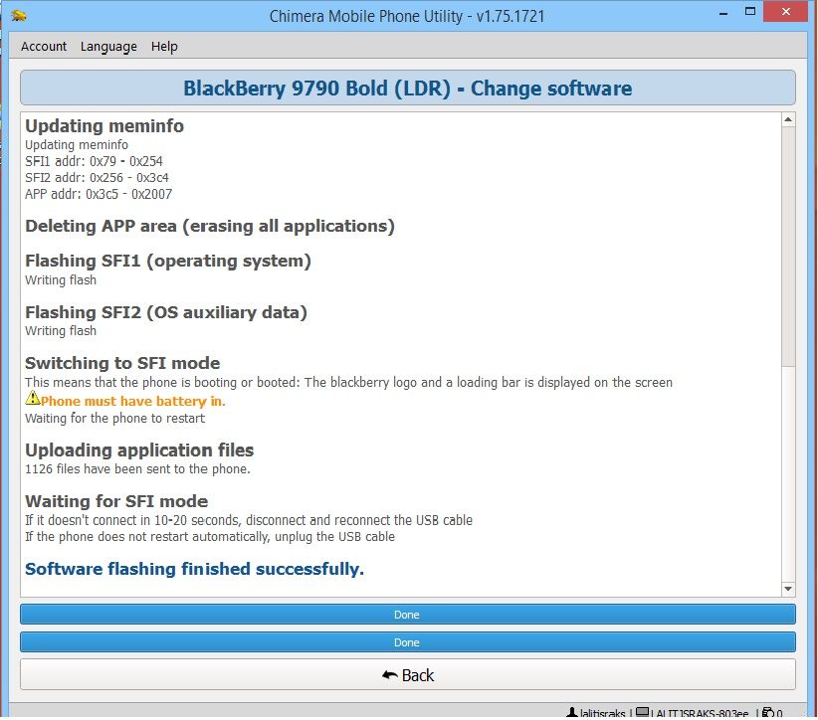This screenshot has width=818, height=720.
Task: Click the scrollbar down arrow
Action: tap(788, 589)
